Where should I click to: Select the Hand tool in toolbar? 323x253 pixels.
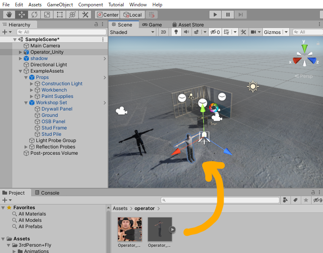click(9, 15)
